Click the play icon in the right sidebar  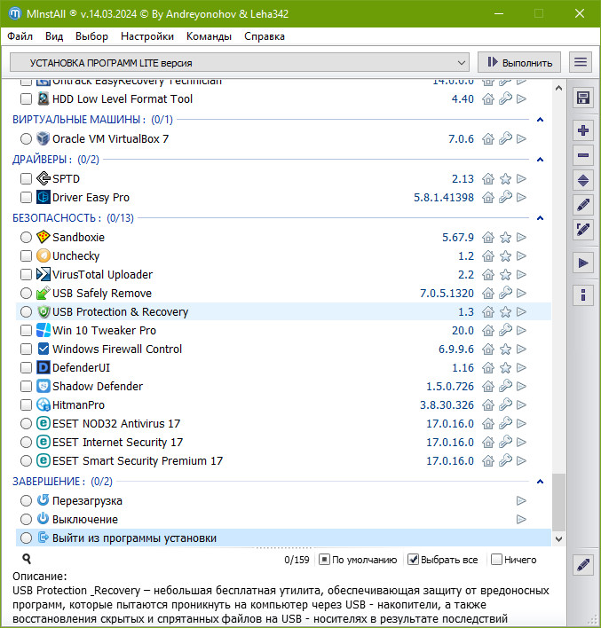click(583, 263)
